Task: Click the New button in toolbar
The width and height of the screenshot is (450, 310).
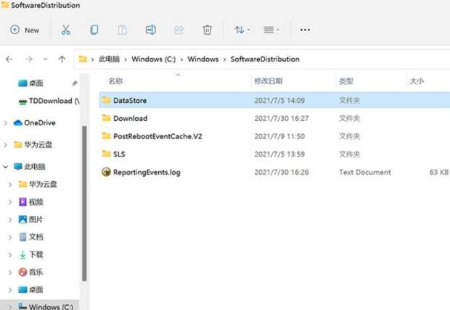Action: 25,30
